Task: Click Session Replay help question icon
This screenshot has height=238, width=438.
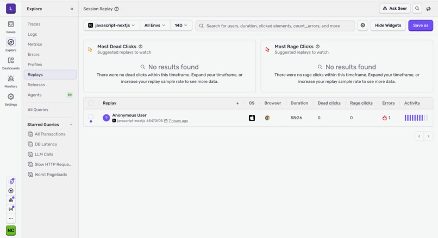Action: click(116, 9)
